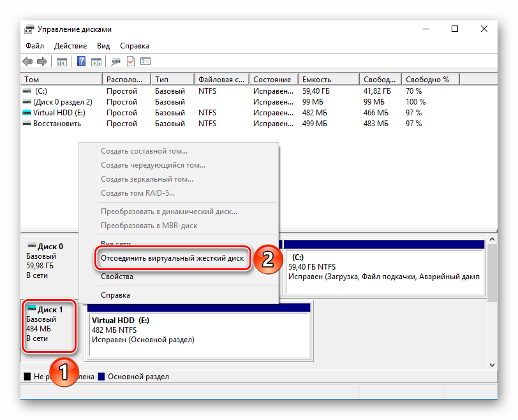Click the Forward navigation arrow
The height and width of the screenshot is (420, 518).
click(x=42, y=61)
